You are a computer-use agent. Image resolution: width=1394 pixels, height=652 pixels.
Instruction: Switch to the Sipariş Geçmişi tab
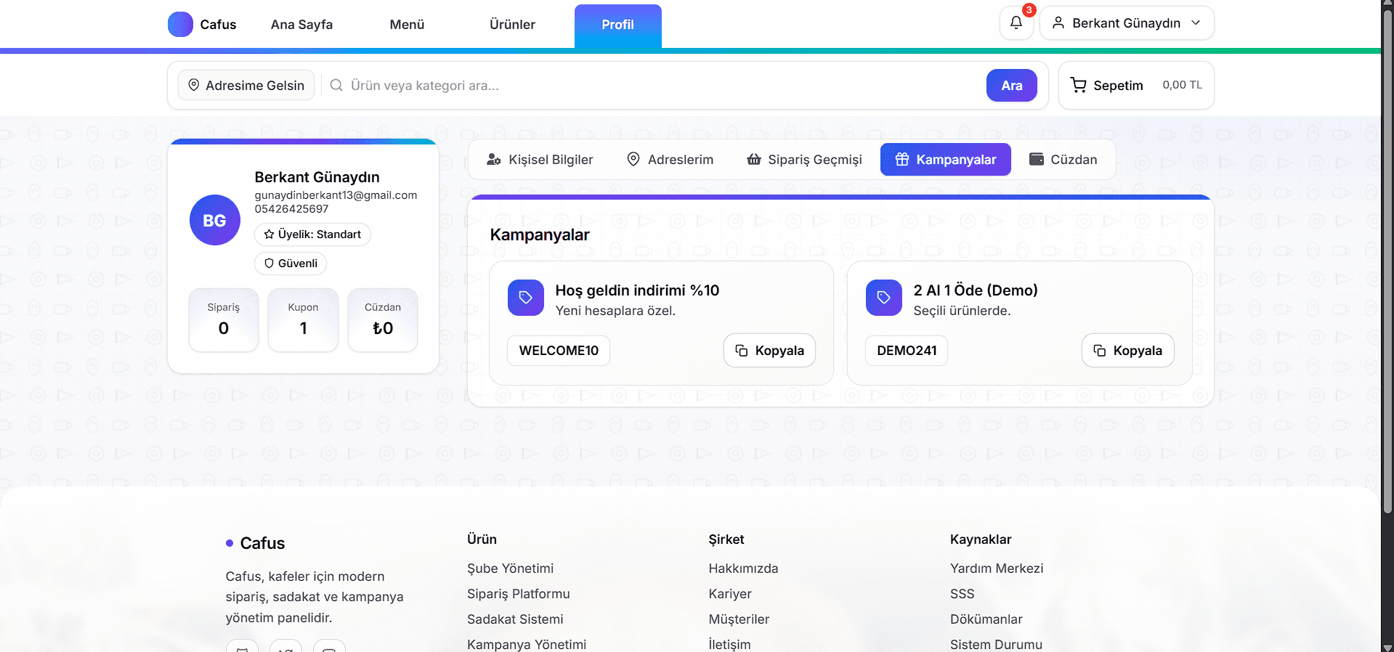coord(804,160)
